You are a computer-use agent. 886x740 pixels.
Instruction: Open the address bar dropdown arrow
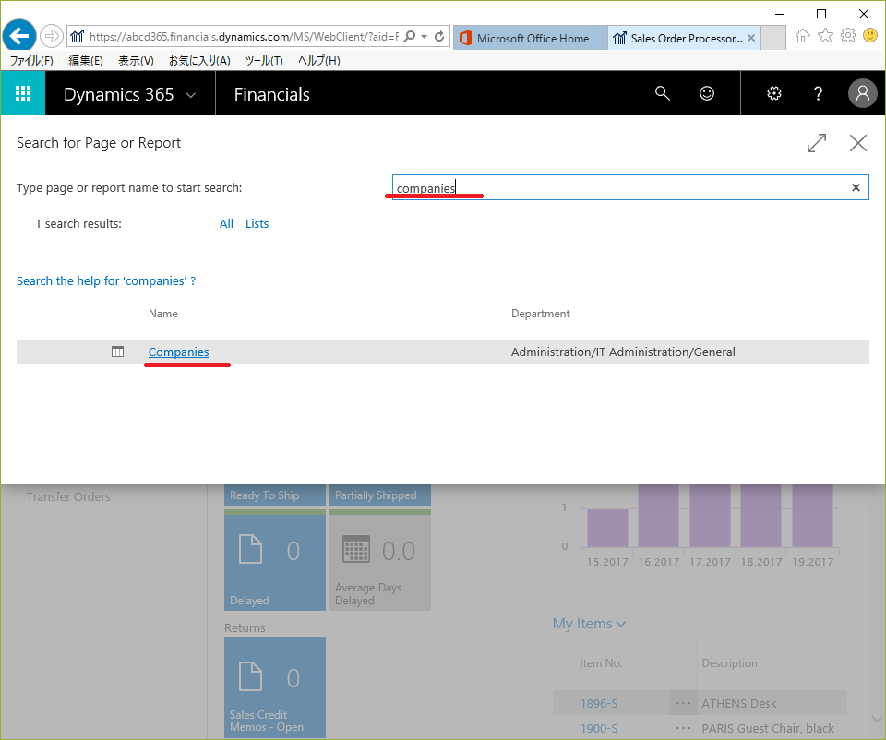pos(424,37)
